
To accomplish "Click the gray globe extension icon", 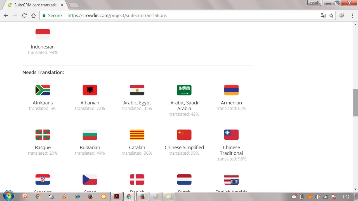I will click(342, 16).
